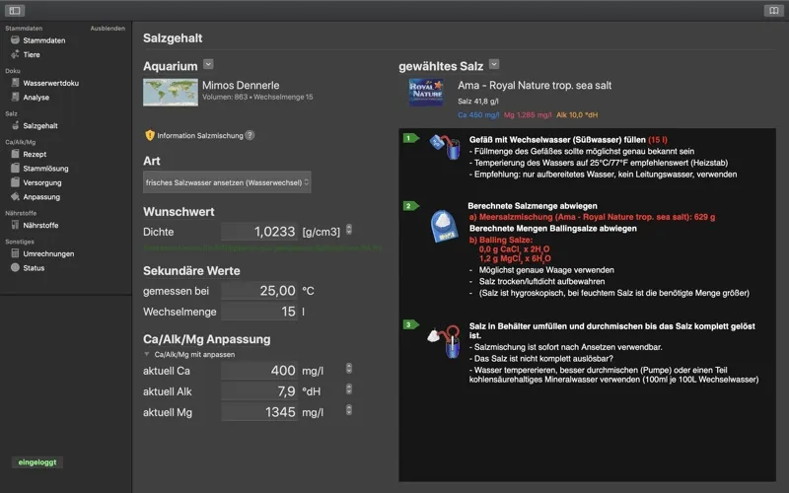789x493 pixels.
Task: Click the Royal Nature salt logo
Action: point(426,92)
